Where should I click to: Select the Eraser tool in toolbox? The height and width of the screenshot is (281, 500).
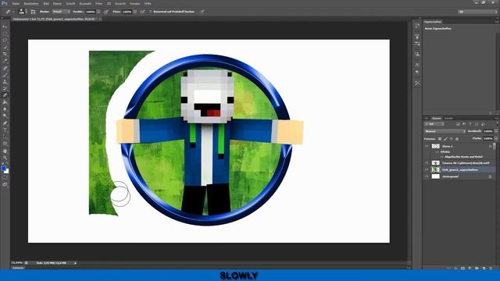point(5,95)
